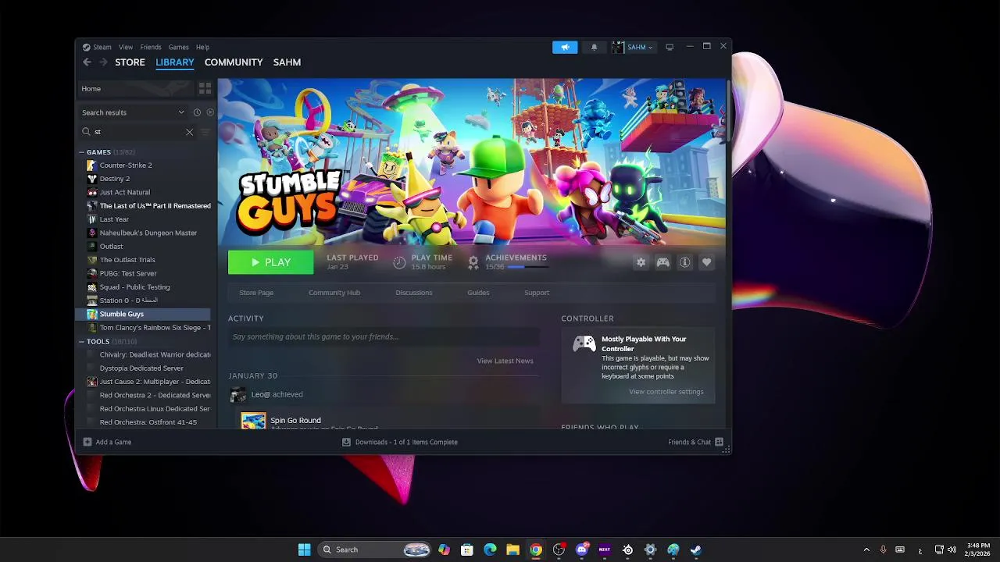Click the activity status text field

(x=383, y=337)
